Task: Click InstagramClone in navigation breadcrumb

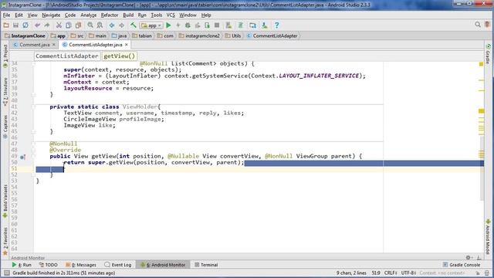Action: tap(25, 36)
